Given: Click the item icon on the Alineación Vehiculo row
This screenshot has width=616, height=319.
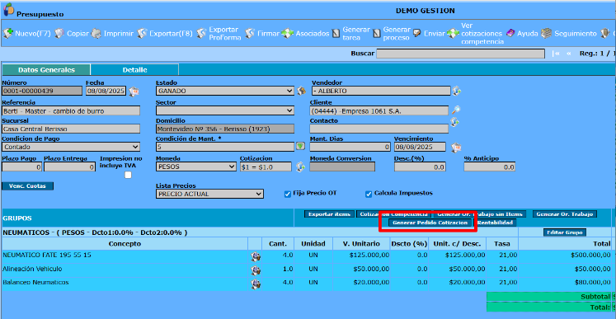Looking at the screenshot, I should tap(256, 270).
